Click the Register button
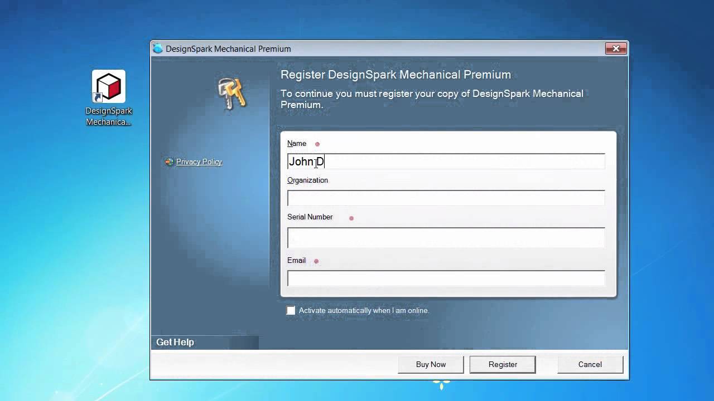Image resolution: width=714 pixels, height=401 pixels. click(503, 364)
